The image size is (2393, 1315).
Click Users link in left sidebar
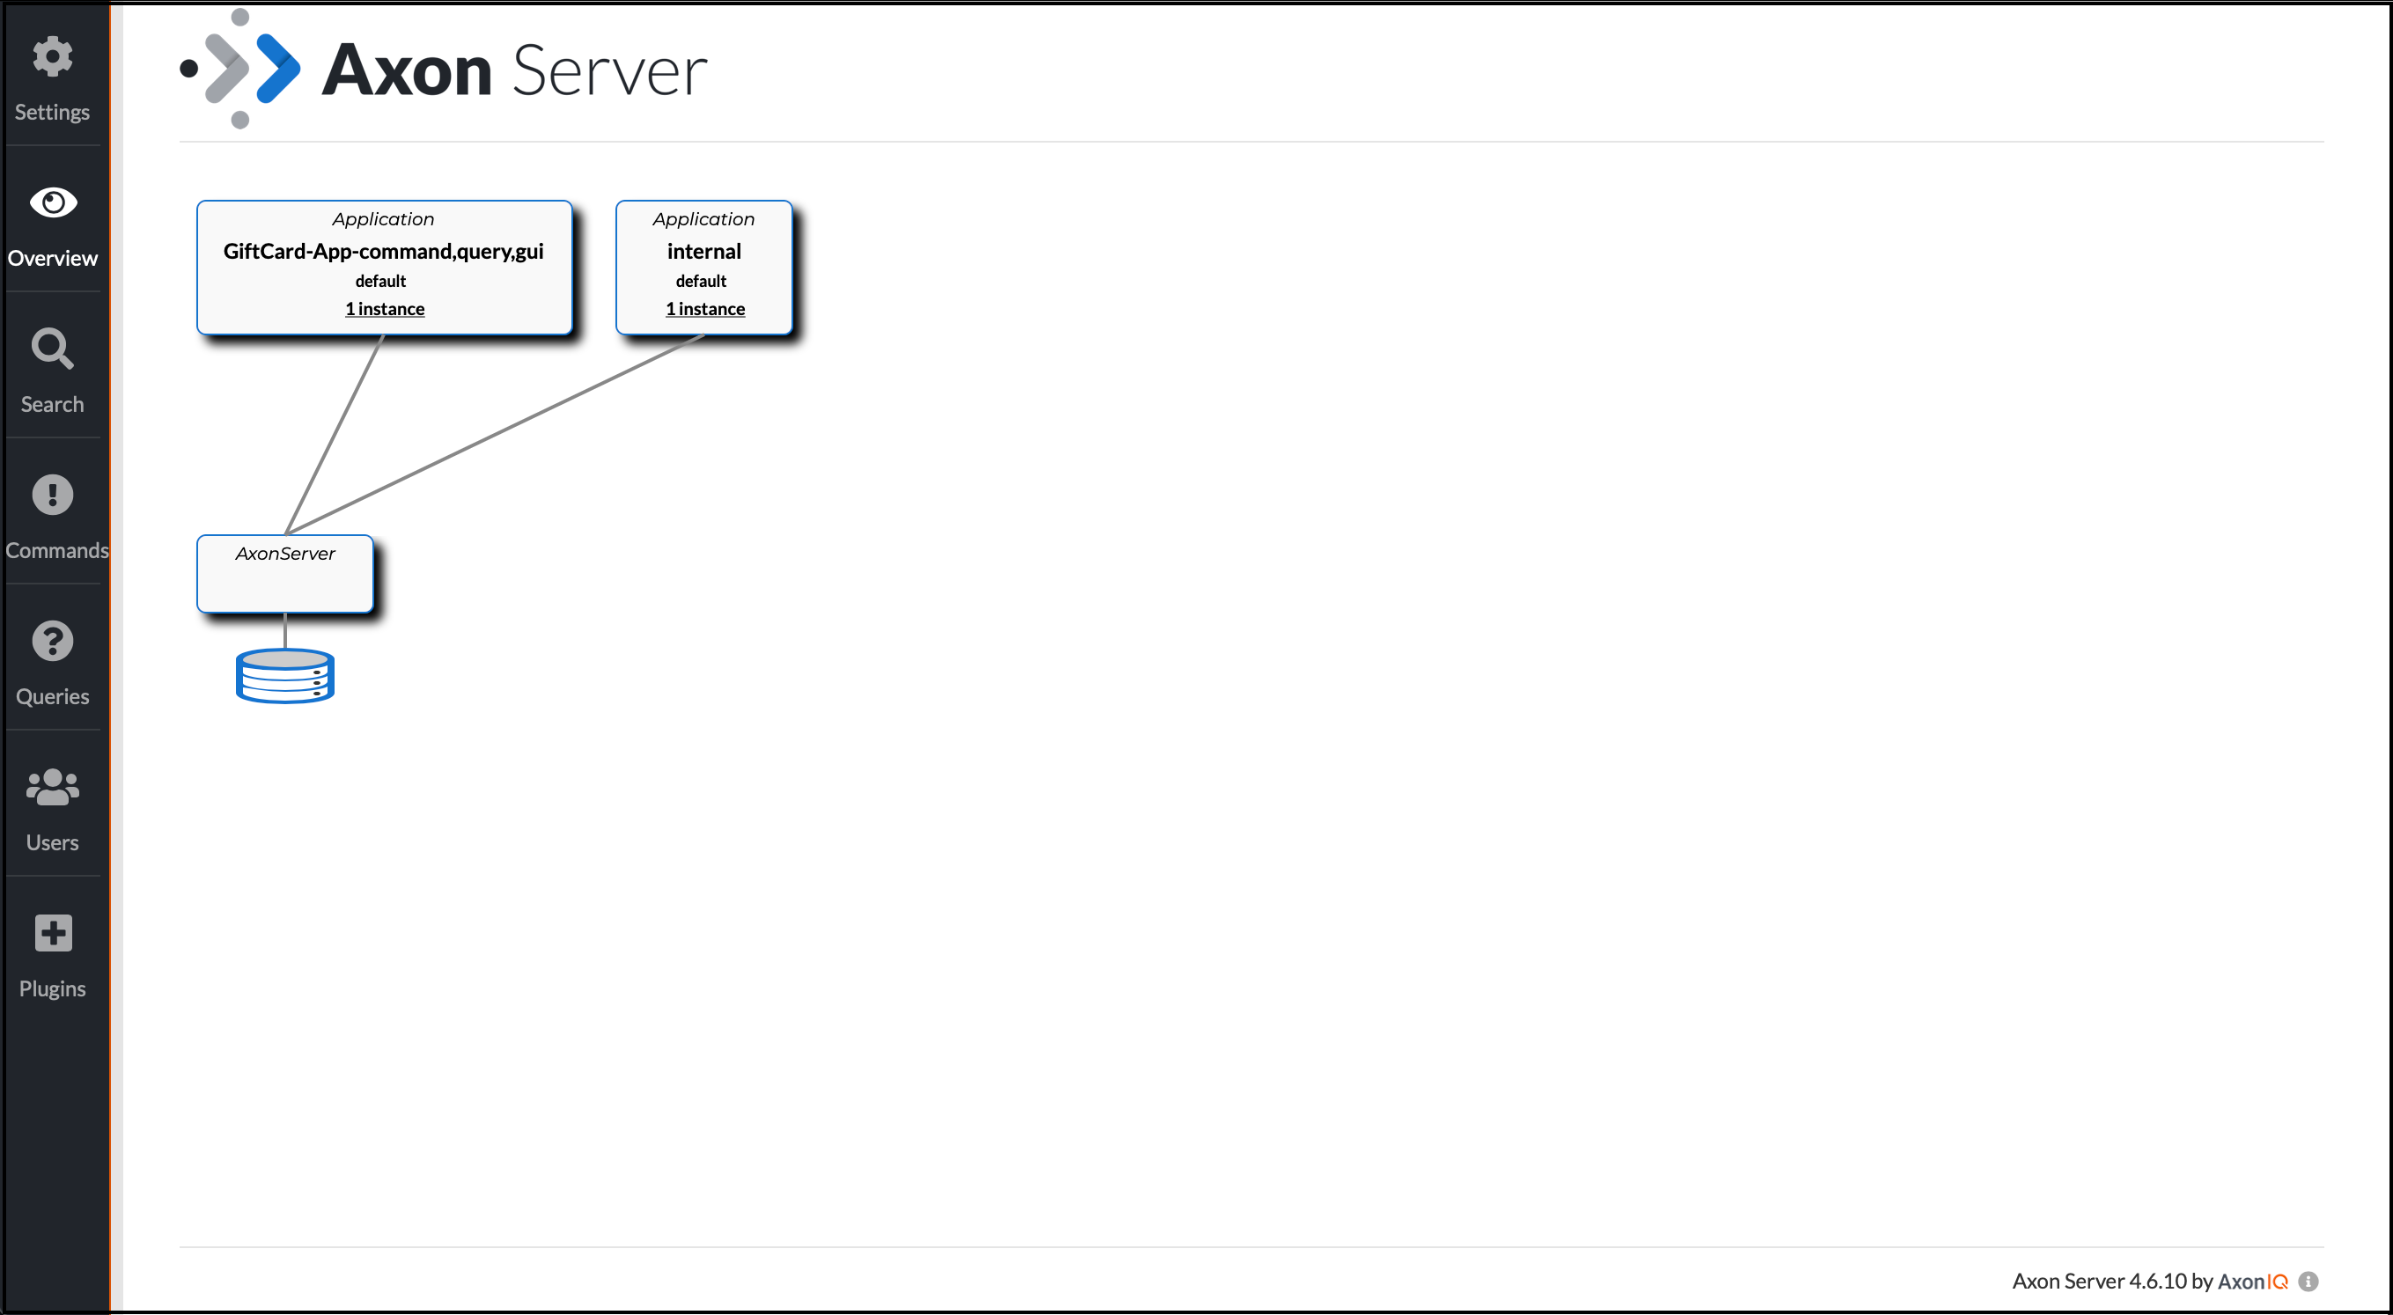(x=54, y=806)
